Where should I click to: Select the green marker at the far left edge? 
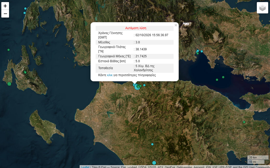(x=8, y=50)
